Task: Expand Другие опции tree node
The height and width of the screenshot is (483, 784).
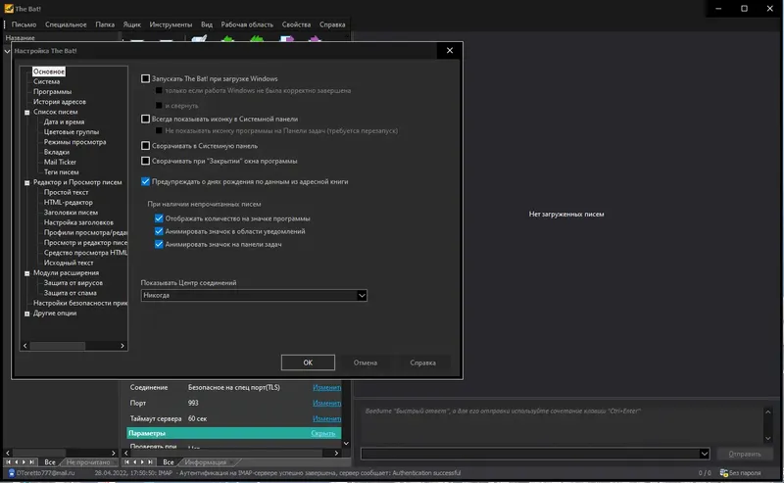Action: coord(27,314)
